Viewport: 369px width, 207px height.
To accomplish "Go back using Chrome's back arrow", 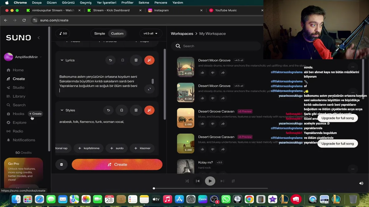I will click(x=6, y=20).
